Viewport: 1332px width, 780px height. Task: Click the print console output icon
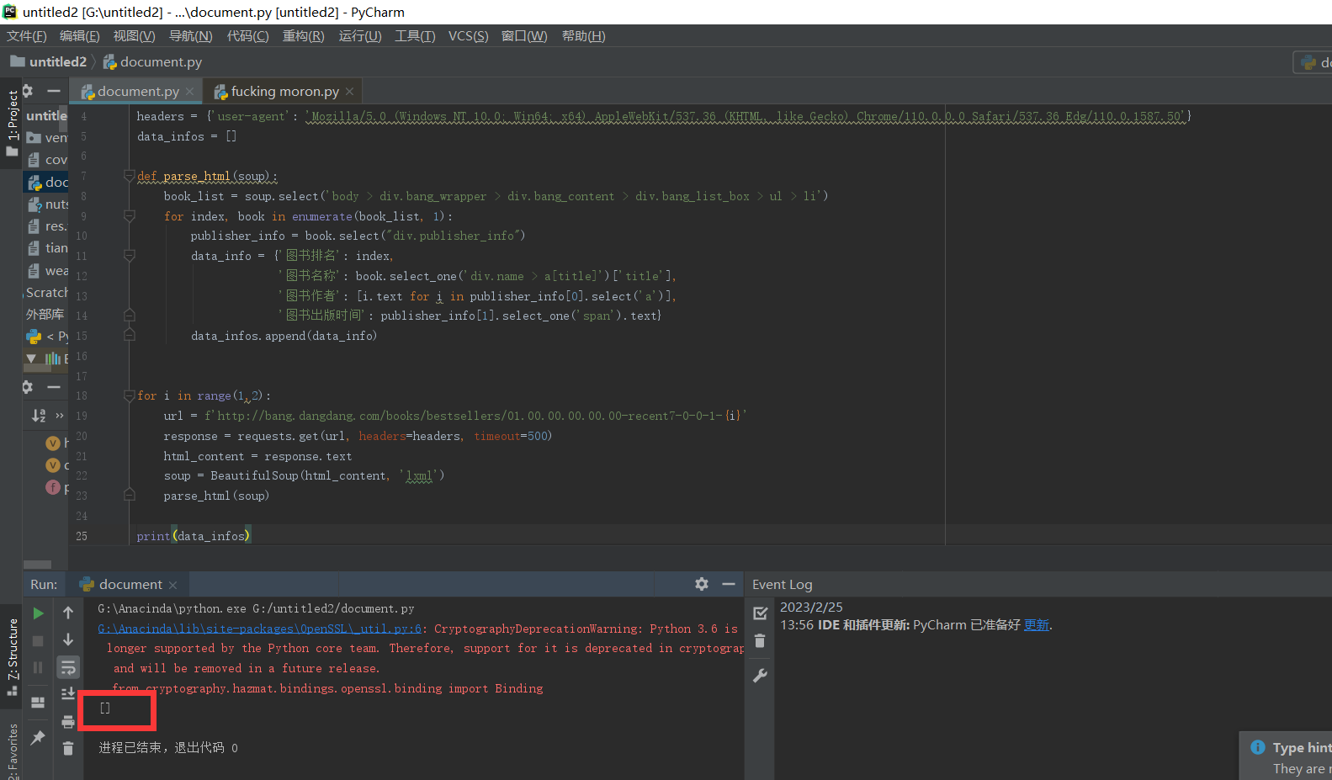coord(68,721)
